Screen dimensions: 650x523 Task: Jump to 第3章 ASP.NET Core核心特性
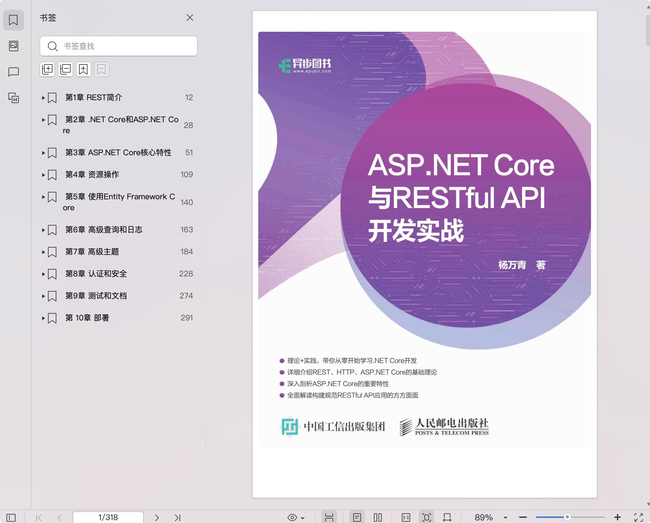[118, 153]
